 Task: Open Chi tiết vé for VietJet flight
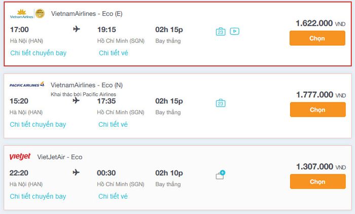point(113,196)
